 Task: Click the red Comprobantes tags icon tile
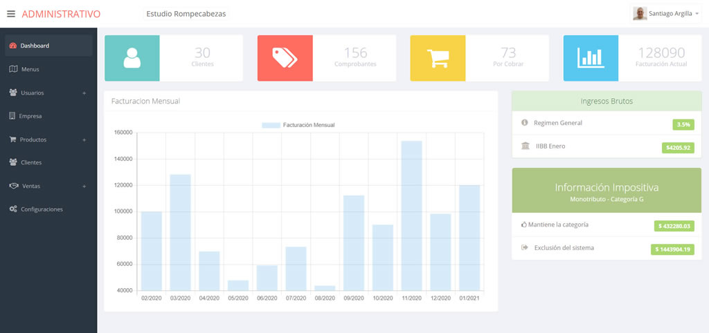pos(285,58)
